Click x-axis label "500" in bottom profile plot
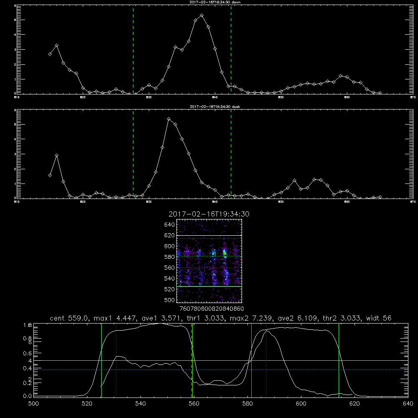Image resolution: width=418 pixels, height=418 pixels. pyautogui.click(x=33, y=404)
